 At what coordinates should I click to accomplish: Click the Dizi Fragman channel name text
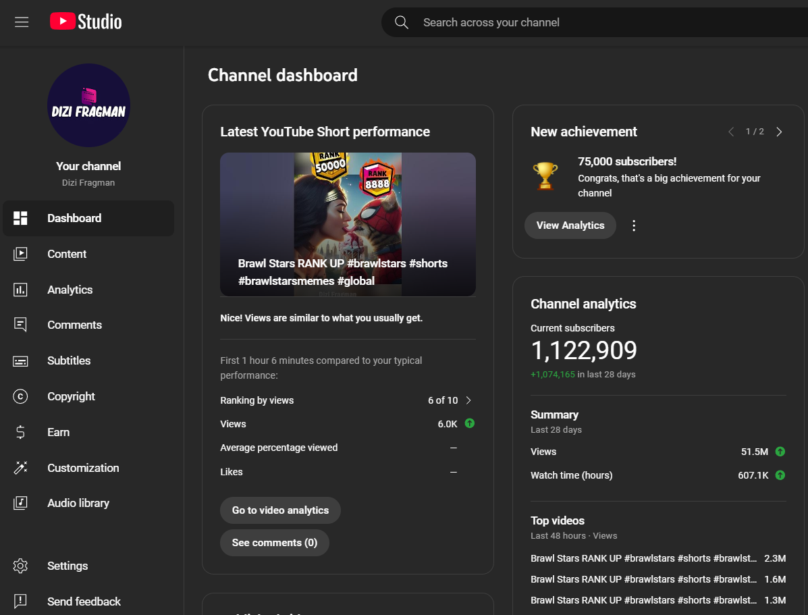click(88, 182)
